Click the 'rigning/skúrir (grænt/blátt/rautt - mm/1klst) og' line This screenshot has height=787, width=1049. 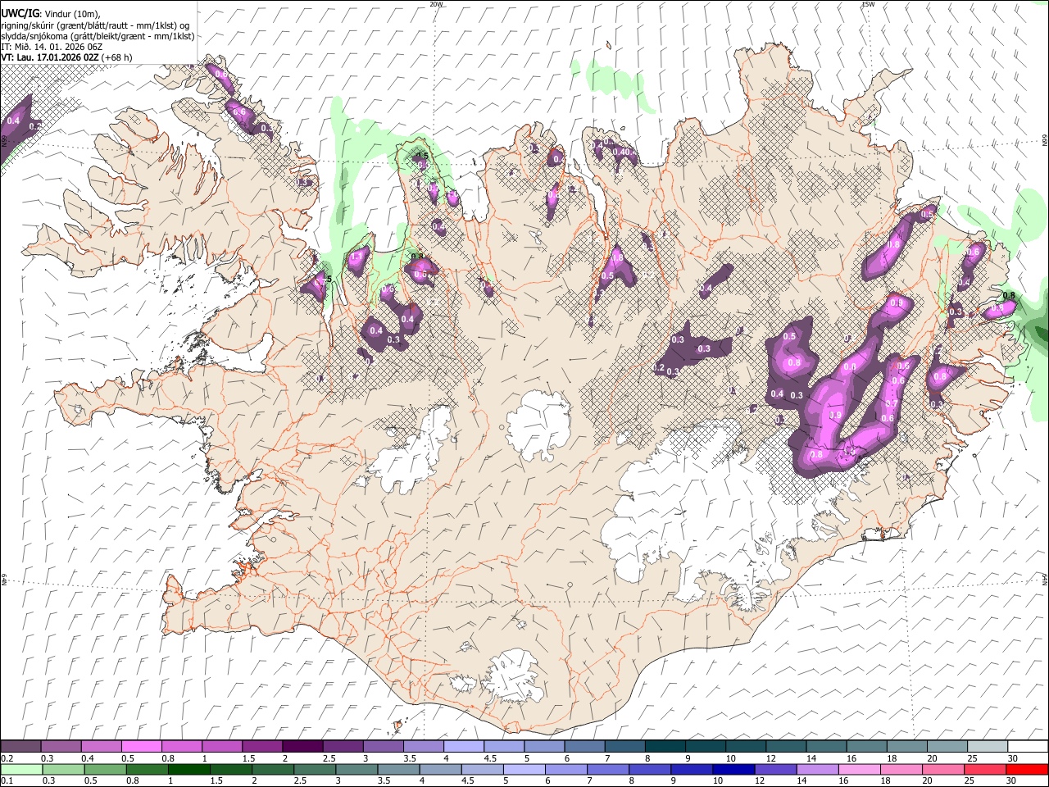click(x=95, y=25)
